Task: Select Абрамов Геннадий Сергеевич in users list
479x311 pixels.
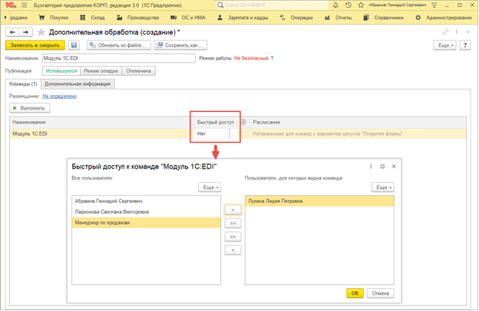Action: (146, 201)
